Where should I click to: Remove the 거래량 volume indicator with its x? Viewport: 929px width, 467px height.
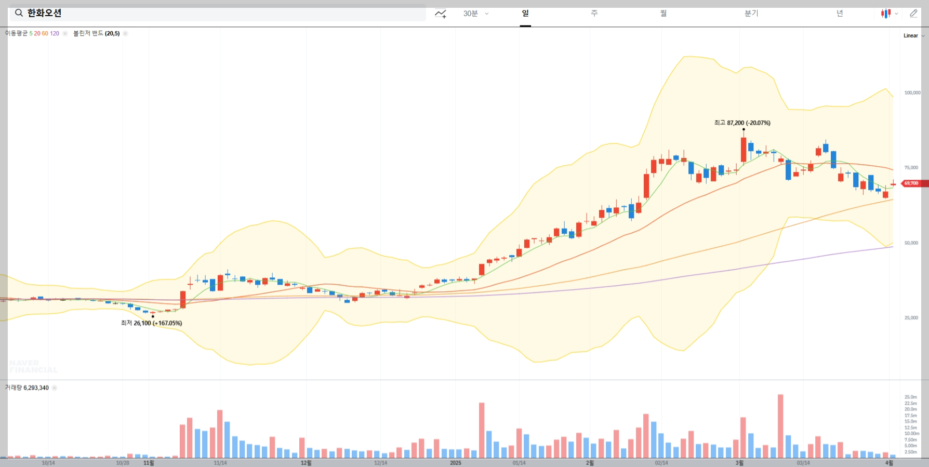[55, 388]
